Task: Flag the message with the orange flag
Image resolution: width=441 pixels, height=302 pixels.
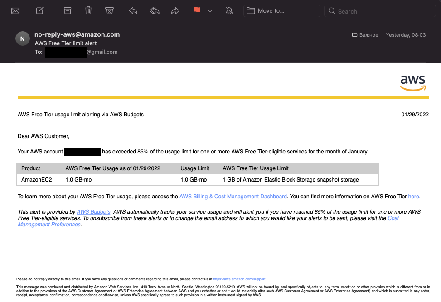Action: (197, 11)
